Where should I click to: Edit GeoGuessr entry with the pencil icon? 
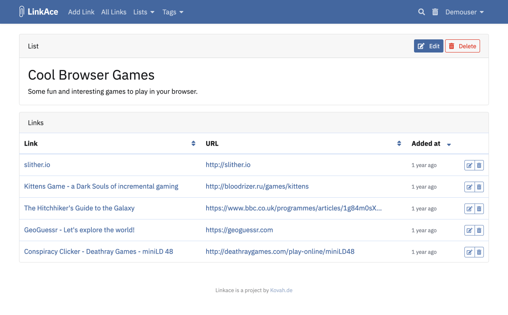click(x=469, y=230)
